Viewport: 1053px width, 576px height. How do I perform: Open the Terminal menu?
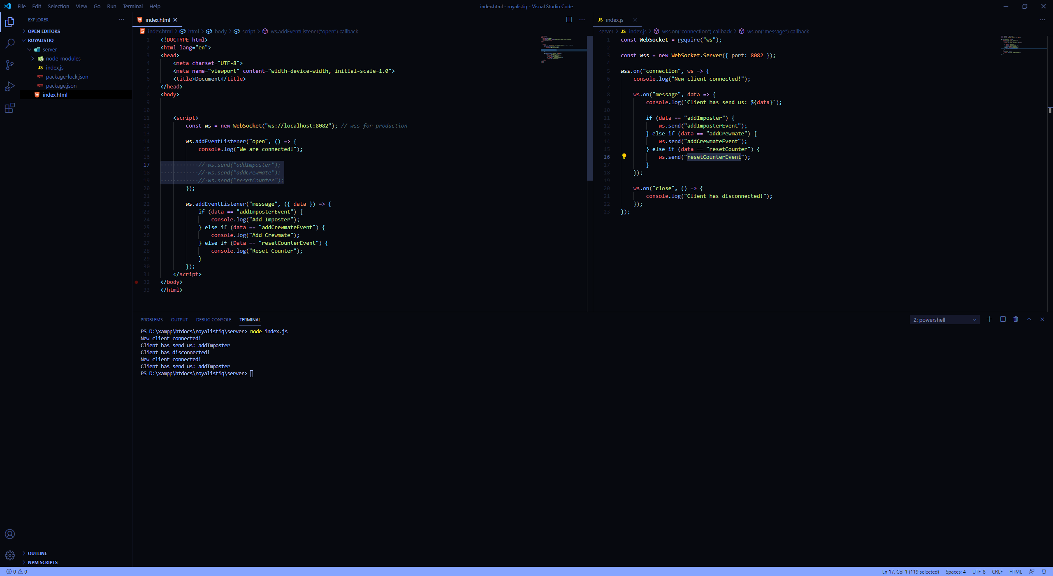tap(132, 6)
